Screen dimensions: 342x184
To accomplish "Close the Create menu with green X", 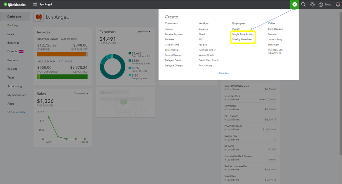I will tap(294, 4).
